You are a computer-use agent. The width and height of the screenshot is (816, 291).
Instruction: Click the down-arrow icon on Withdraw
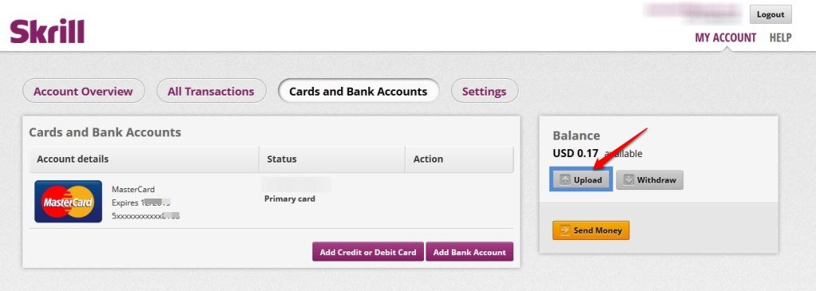tap(629, 180)
